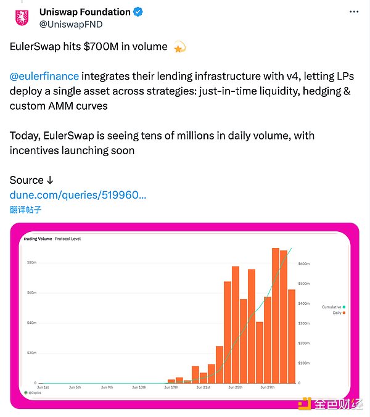Click the blue verified badge

(x=139, y=12)
